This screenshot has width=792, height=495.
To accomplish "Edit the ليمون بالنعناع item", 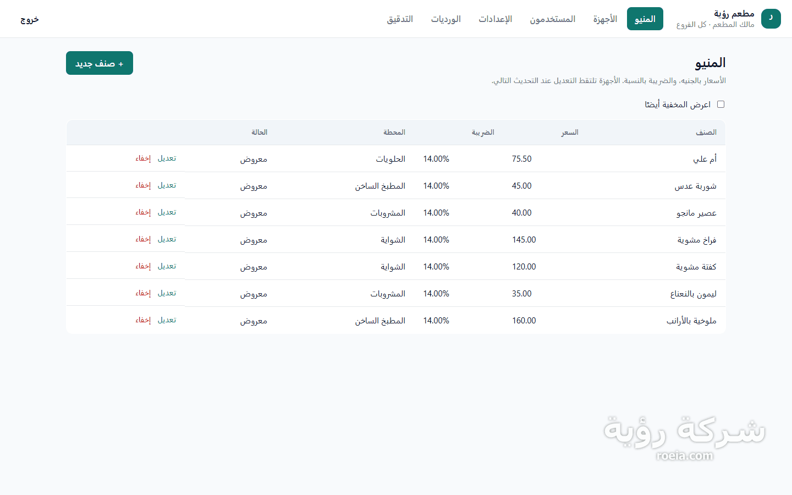I will (x=167, y=293).
